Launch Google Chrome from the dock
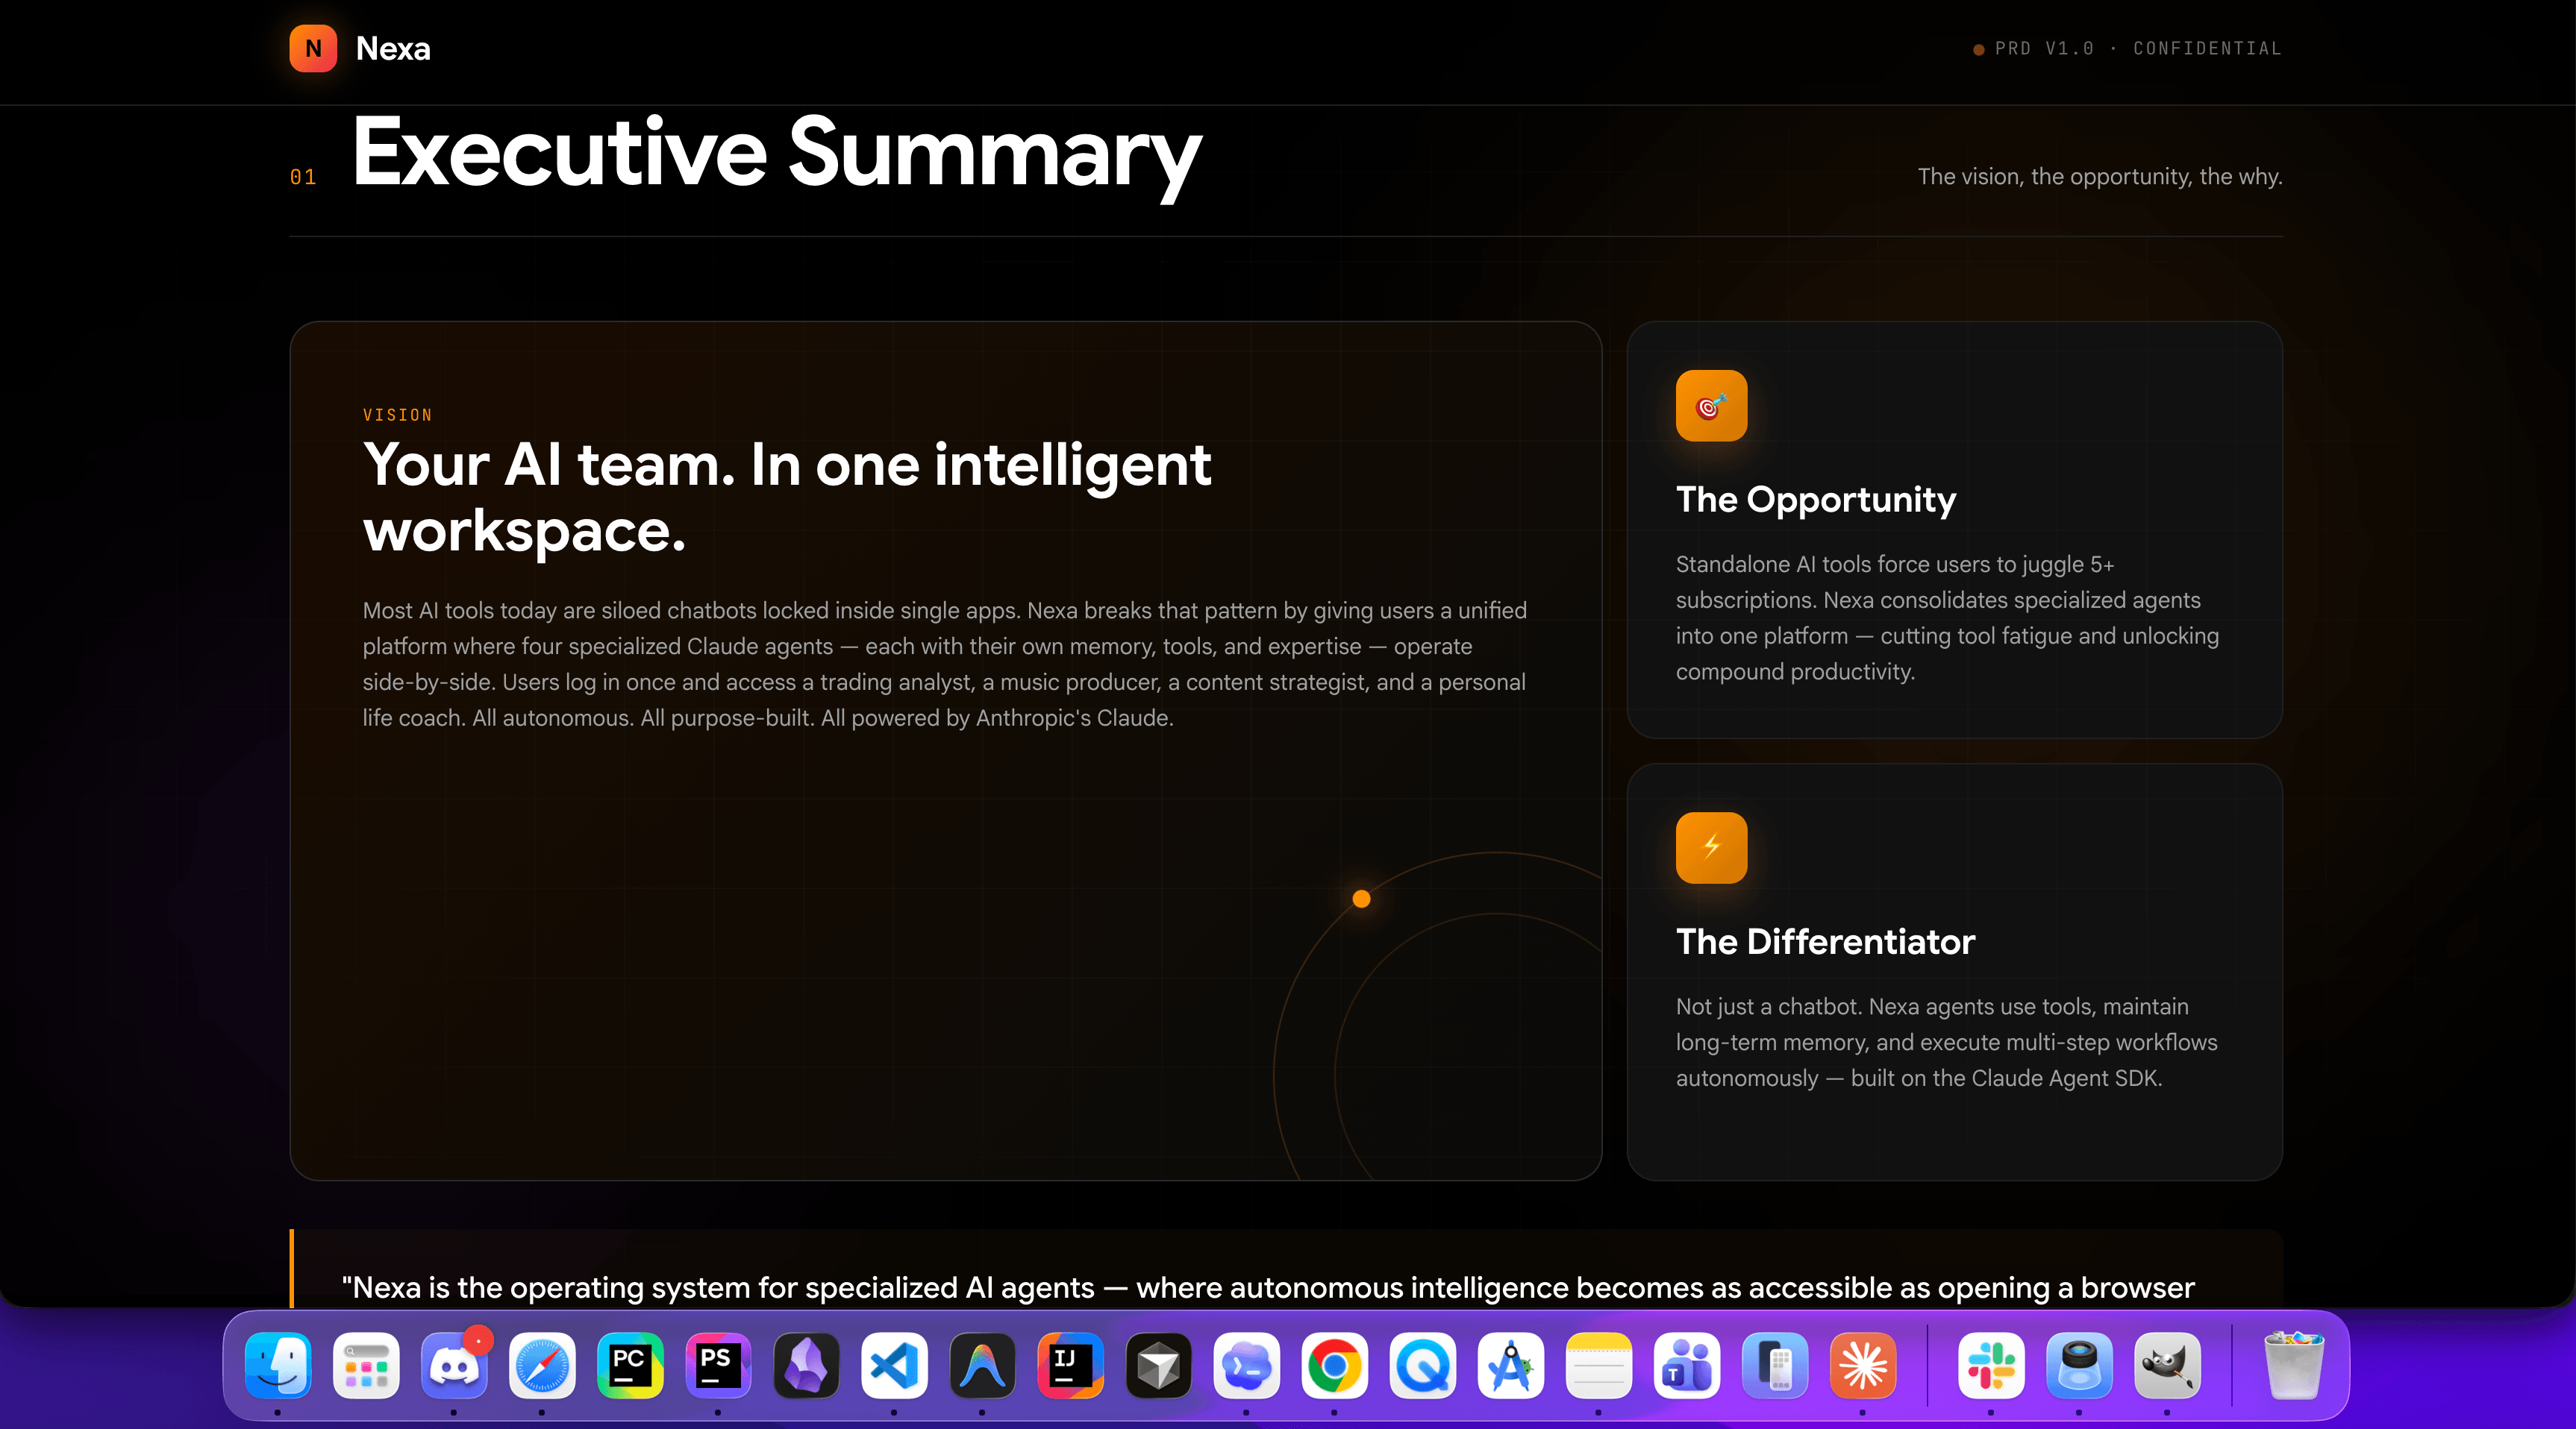2576x1429 pixels. [x=1334, y=1365]
